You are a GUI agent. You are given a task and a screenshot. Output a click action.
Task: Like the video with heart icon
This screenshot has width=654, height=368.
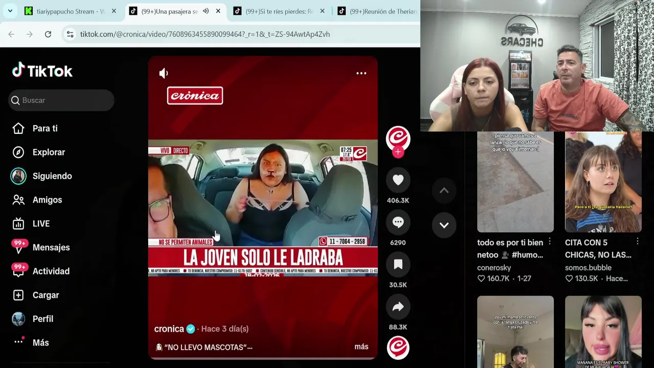coord(398,180)
